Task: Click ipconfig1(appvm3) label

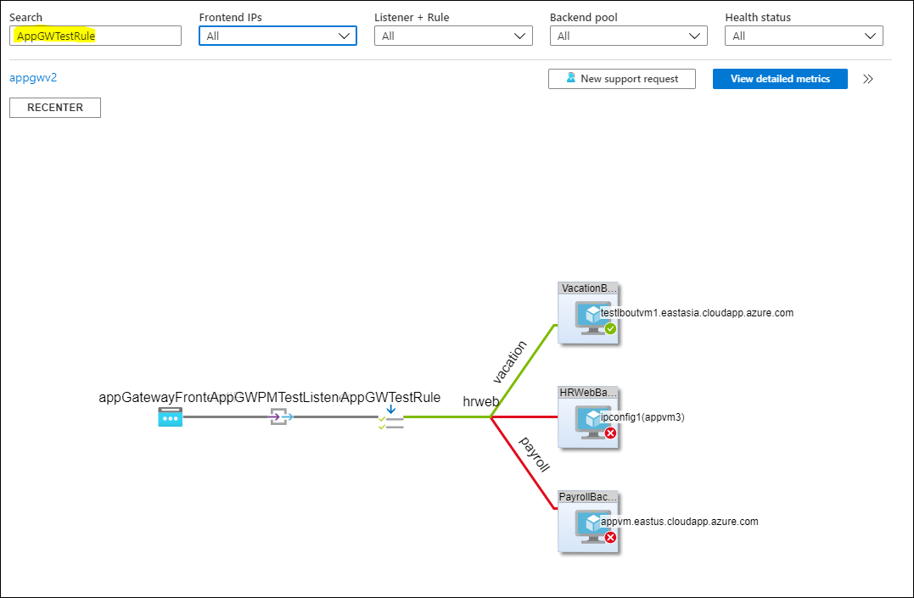Action: coord(642,416)
